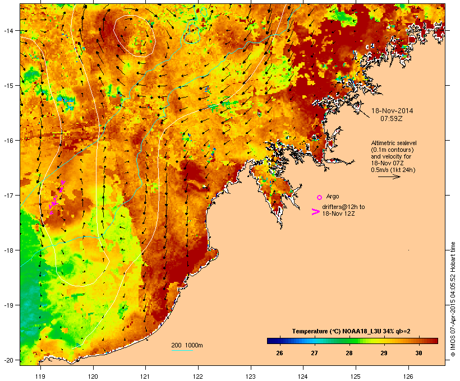This screenshot has width=460, height=381.
Task: Click the temperature color bar
Action: pyautogui.click(x=352, y=341)
